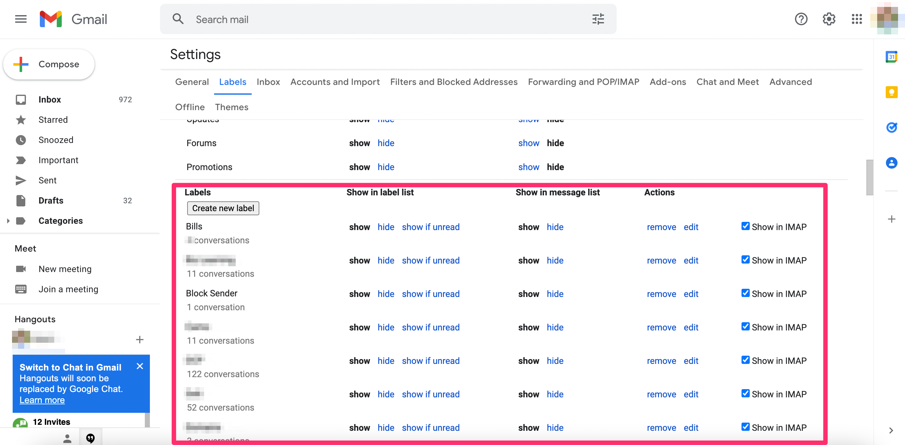905x445 pixels.
Task: Open Contacts side panel icon
Action: point(891,163)
